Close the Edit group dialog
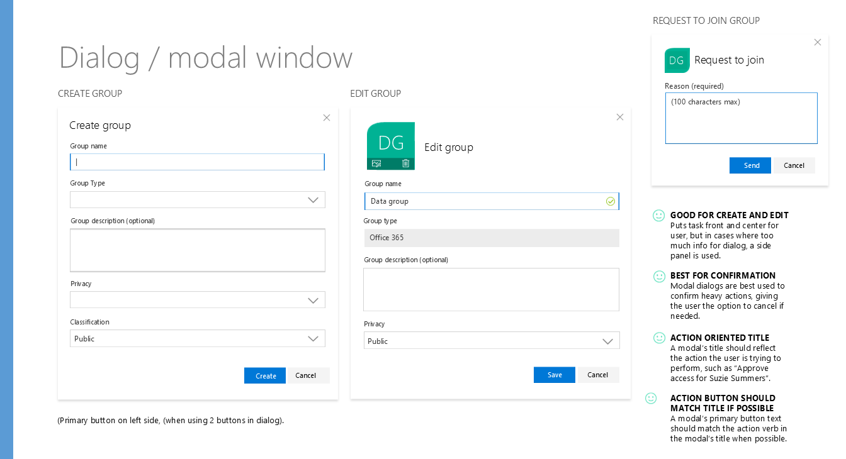 click(619, 117)
